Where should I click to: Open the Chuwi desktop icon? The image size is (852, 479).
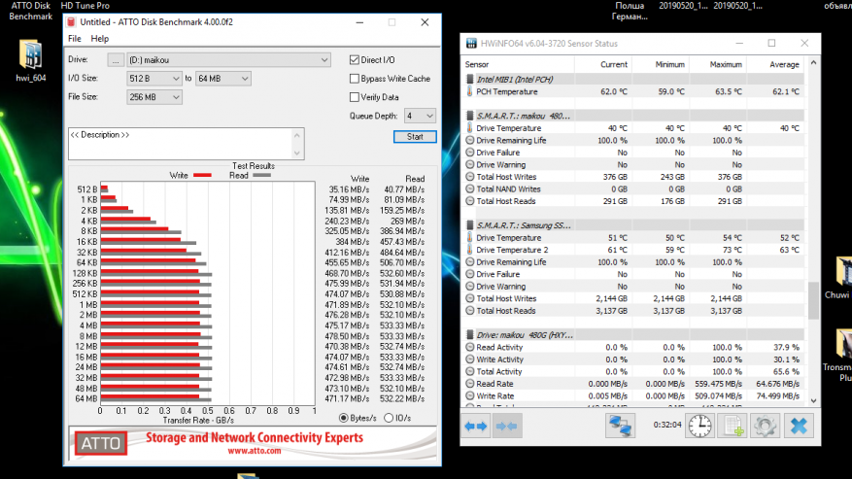coord(840,278)
